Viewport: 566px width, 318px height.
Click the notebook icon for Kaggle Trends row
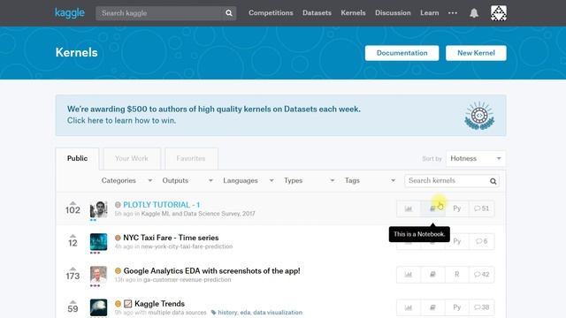point(432,307)
